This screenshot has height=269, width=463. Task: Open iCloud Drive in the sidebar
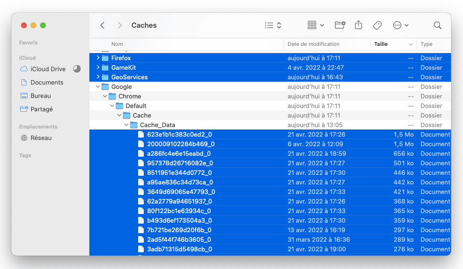(43, 69)
